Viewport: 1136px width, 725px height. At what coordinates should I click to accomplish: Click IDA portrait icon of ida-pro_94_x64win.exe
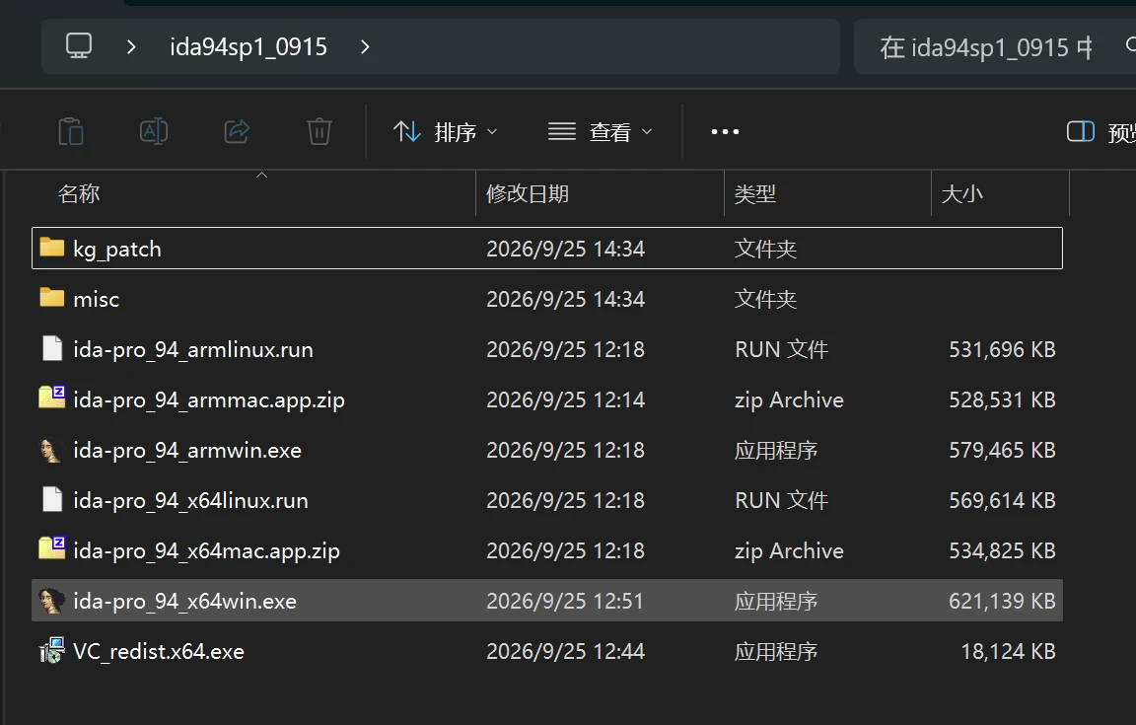(50, 601)
